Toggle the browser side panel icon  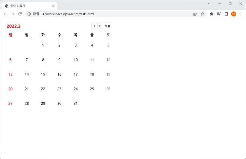(226, 14)
